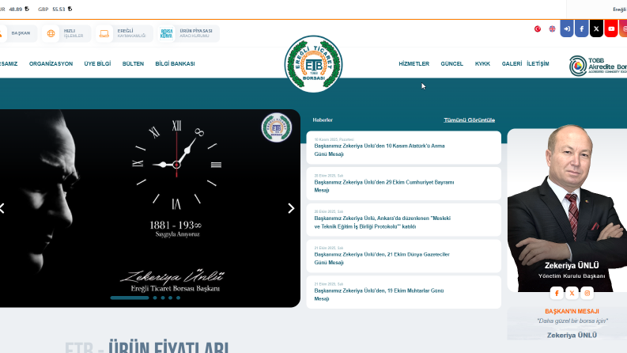Select the second slider dot

155,298
